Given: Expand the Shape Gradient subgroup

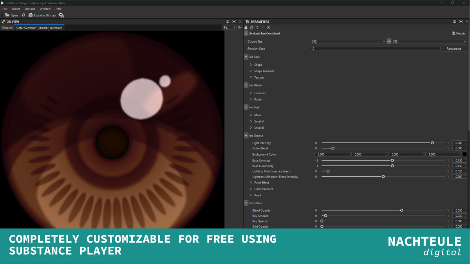Looking at the screenshot, I should tap(251, 71).
